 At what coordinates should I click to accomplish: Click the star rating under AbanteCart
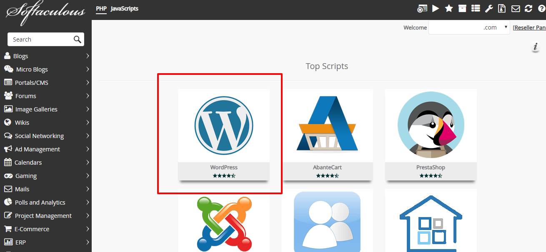tap(327, 176)
